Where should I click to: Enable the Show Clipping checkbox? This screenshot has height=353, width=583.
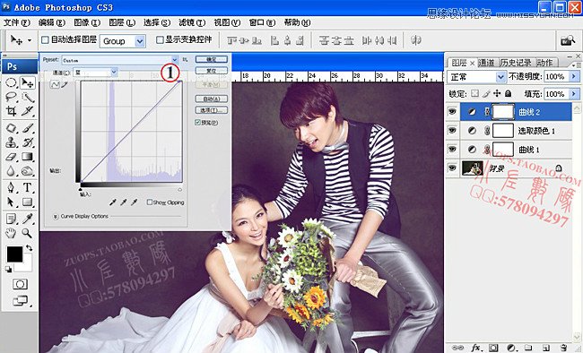click(150, 202)
